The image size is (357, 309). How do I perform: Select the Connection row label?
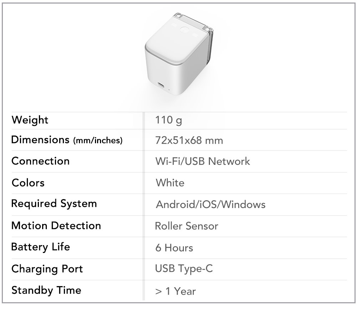(x=41, y=161)
